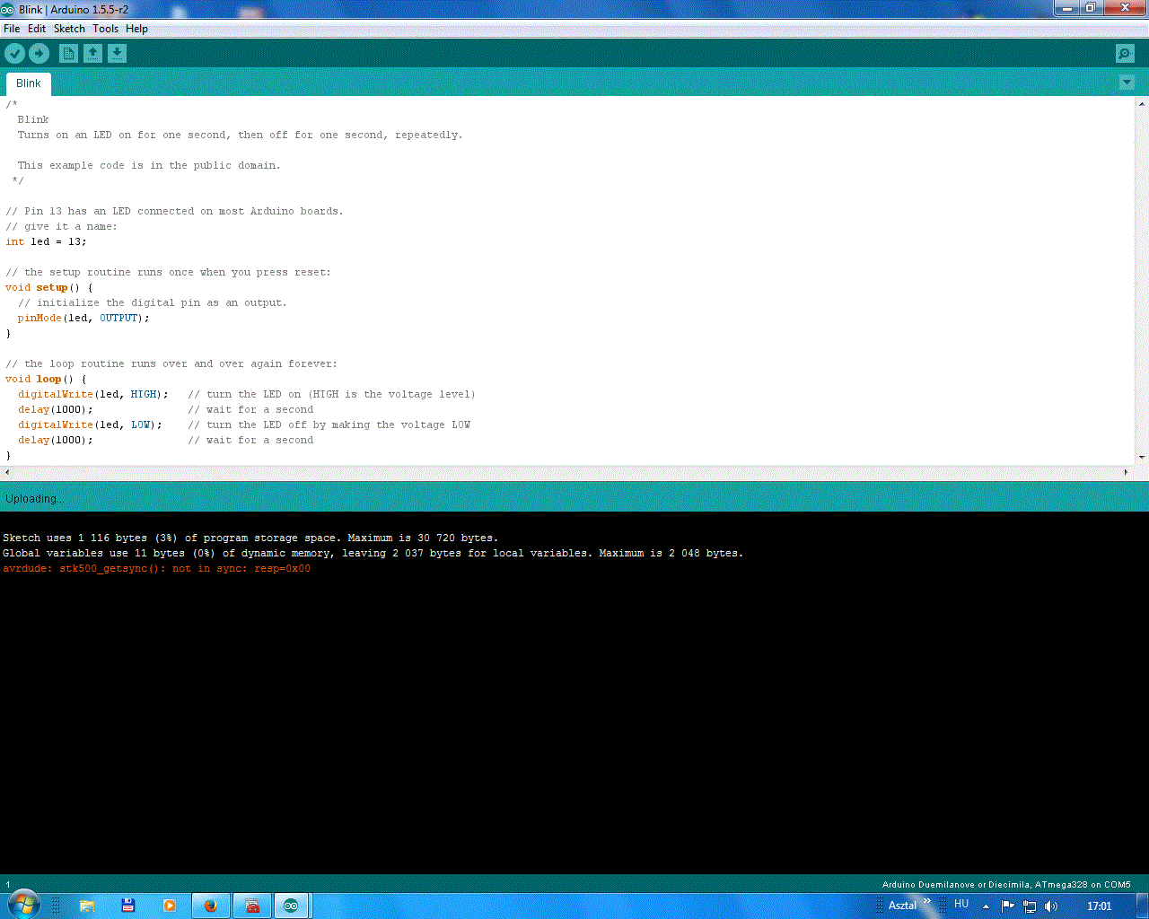Open the Edit menu

(x=37, y=29)
